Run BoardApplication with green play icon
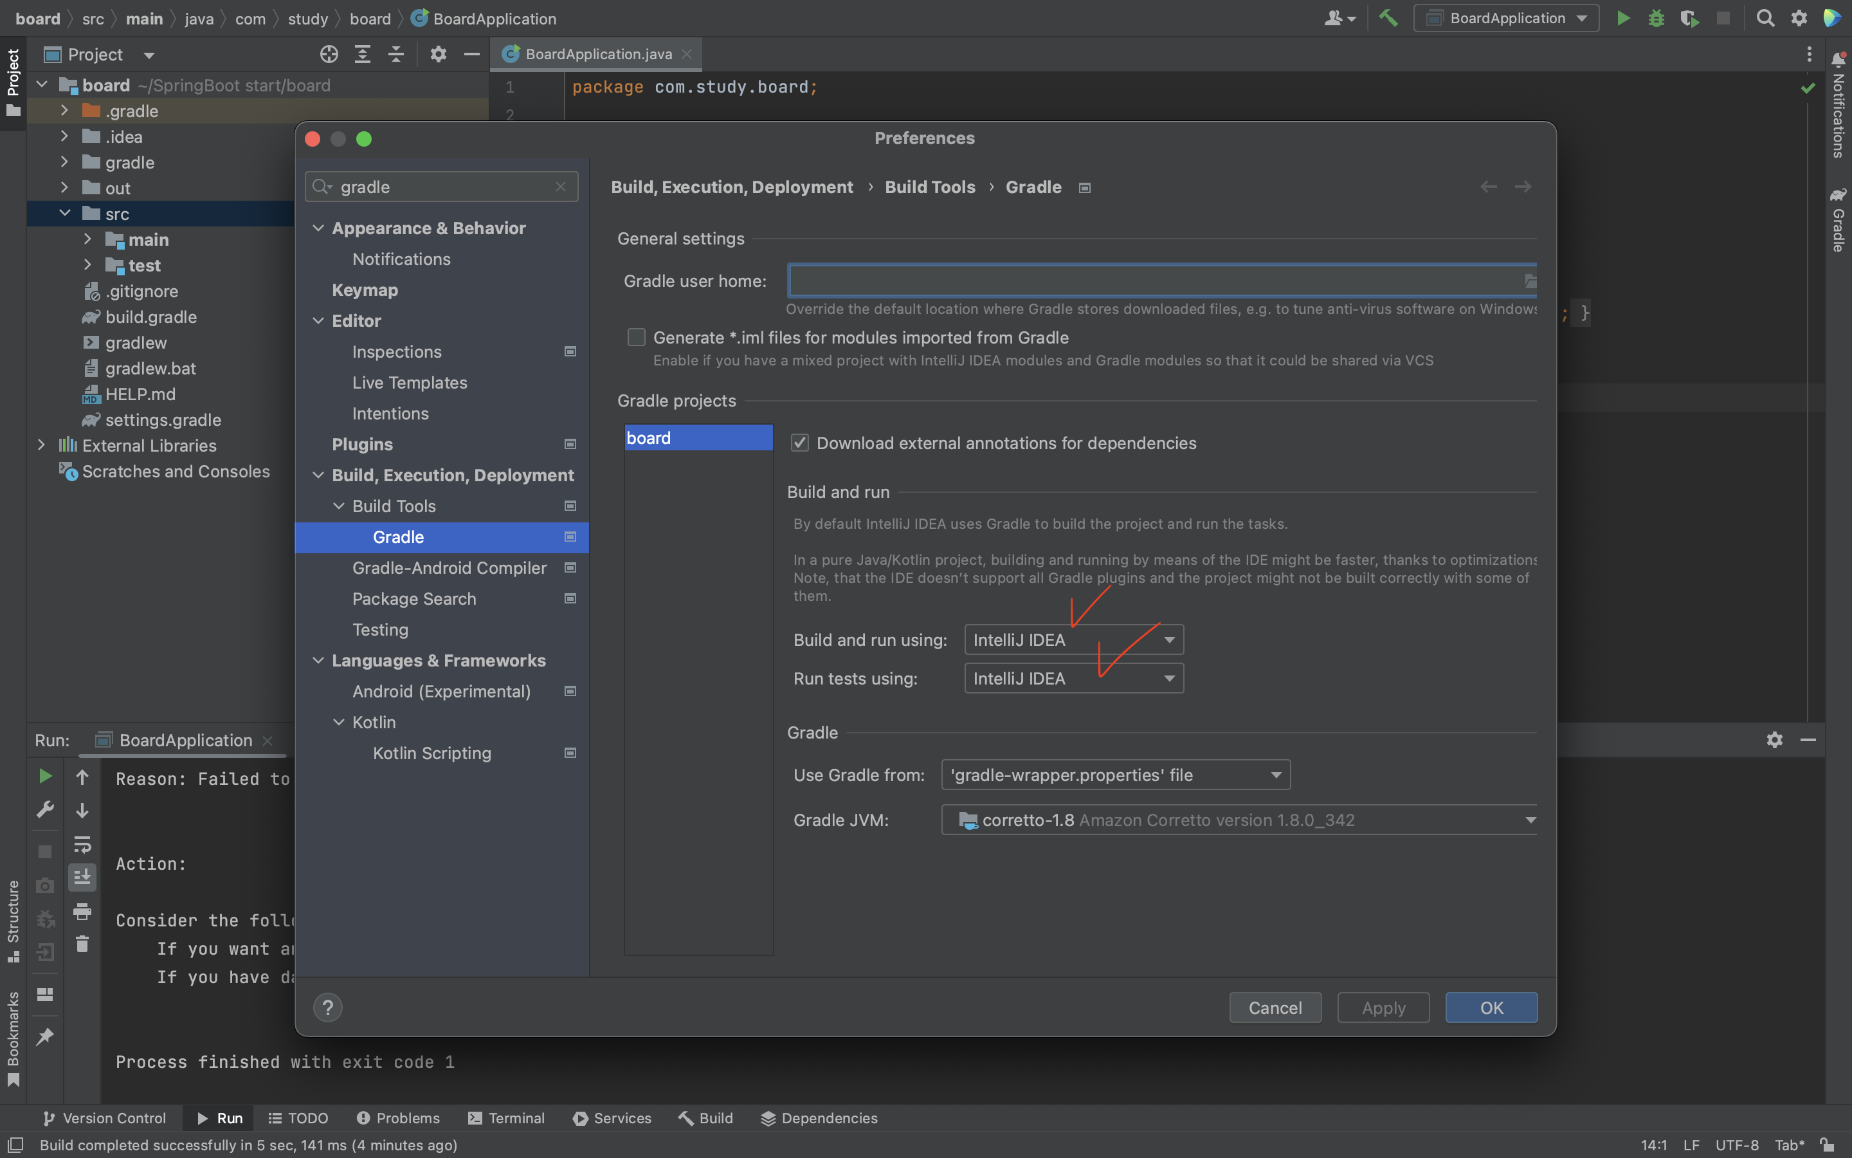Viewport: 1852px width, 1158px height. click(1622, 17)
